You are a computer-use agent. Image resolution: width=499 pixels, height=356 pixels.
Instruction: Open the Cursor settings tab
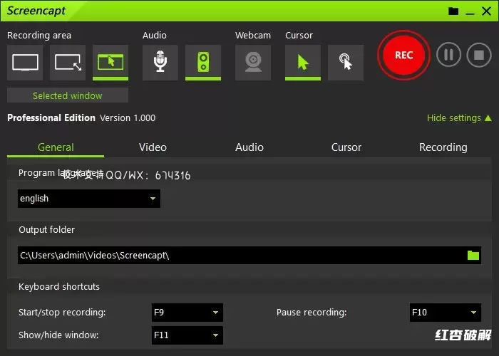(x=346, y=147)
